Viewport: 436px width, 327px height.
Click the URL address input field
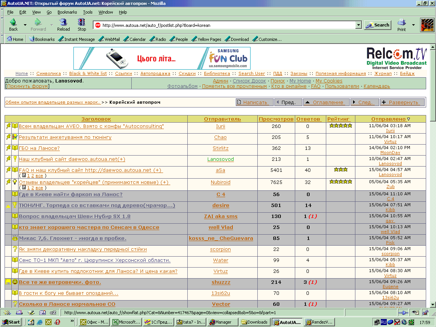coord(227,25)
